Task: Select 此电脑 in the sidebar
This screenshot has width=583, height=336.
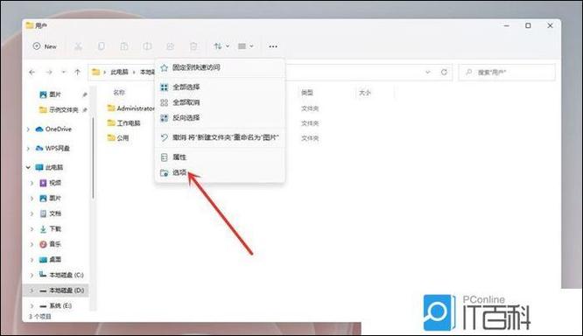Action: 49,167
